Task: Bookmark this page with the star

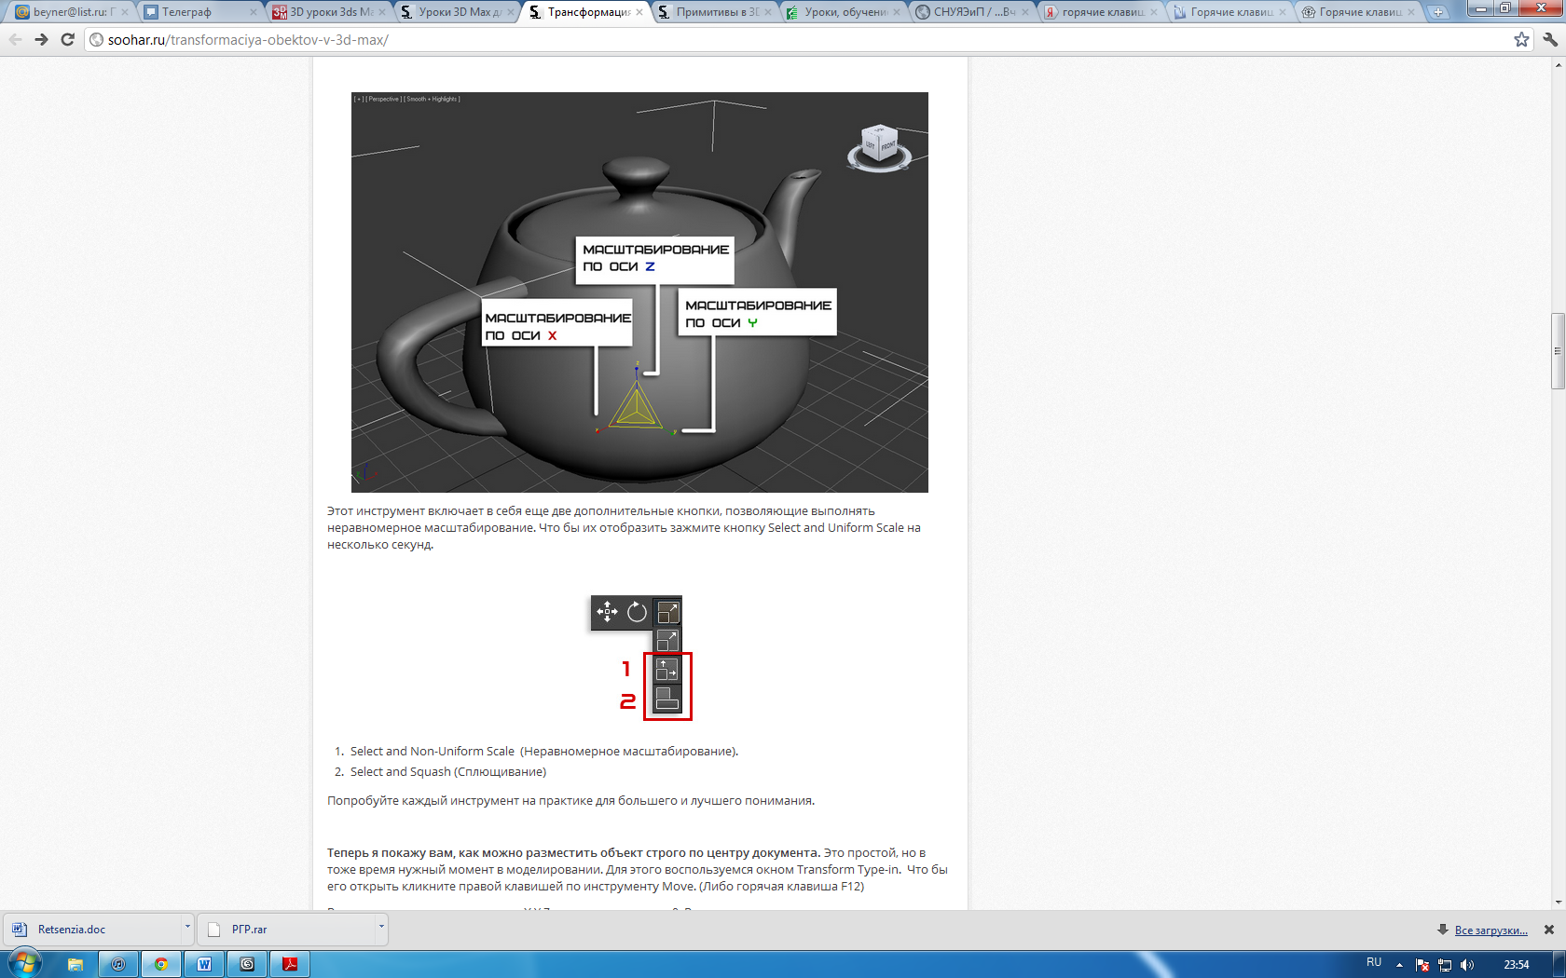Action: 1521,39
